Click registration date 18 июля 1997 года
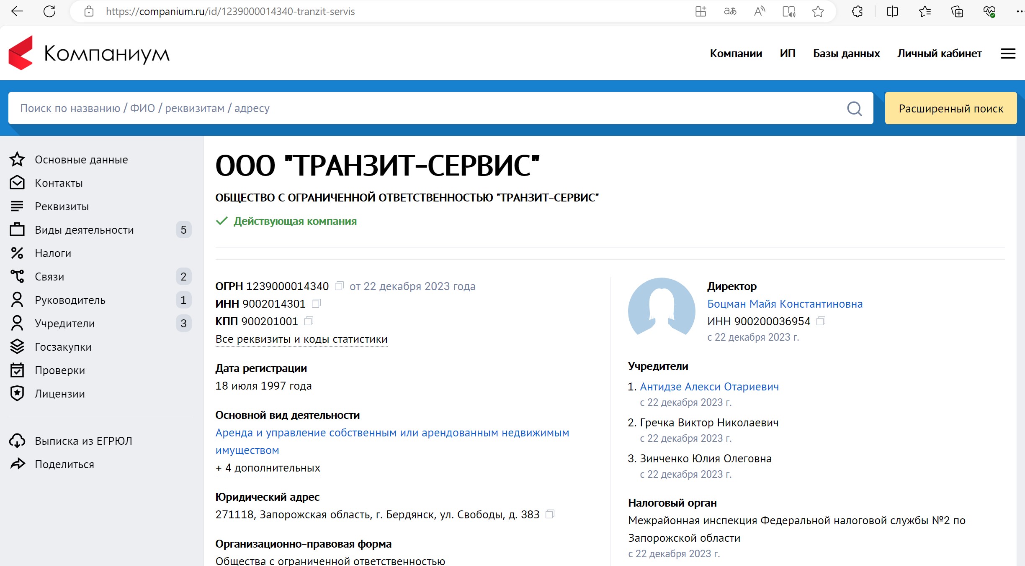The height and width of the screenshot is (566, 1025). coord(263,386)
